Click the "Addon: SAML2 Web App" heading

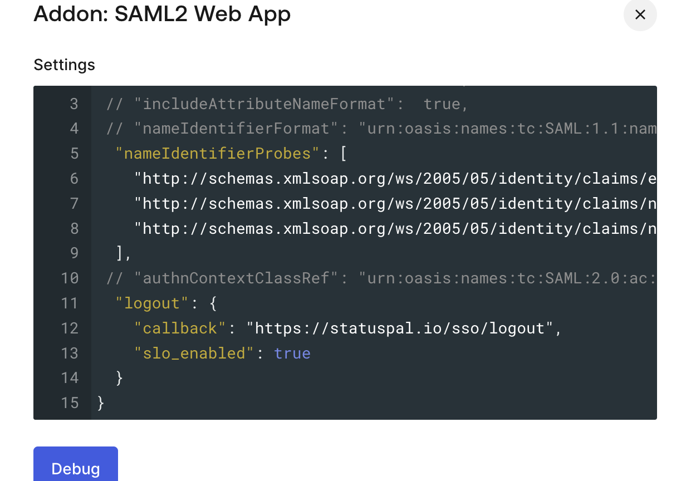162,14
